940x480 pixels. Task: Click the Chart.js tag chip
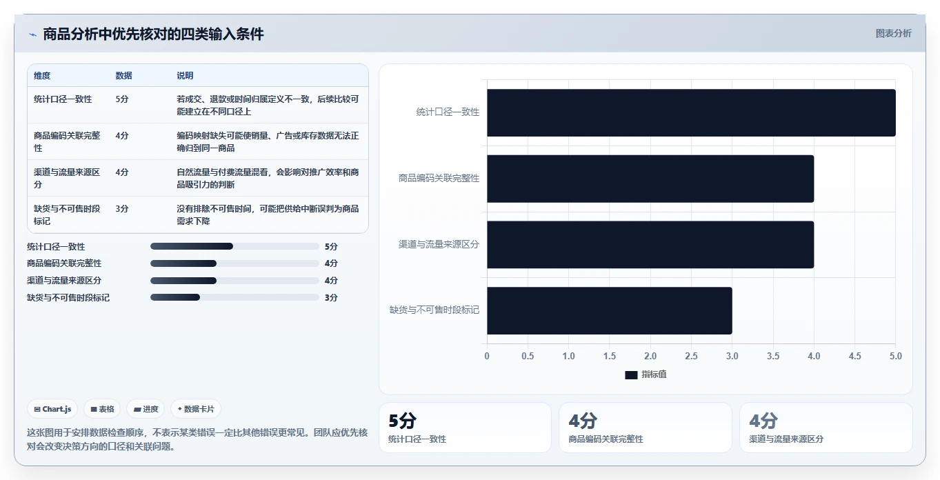pos(52,409)
